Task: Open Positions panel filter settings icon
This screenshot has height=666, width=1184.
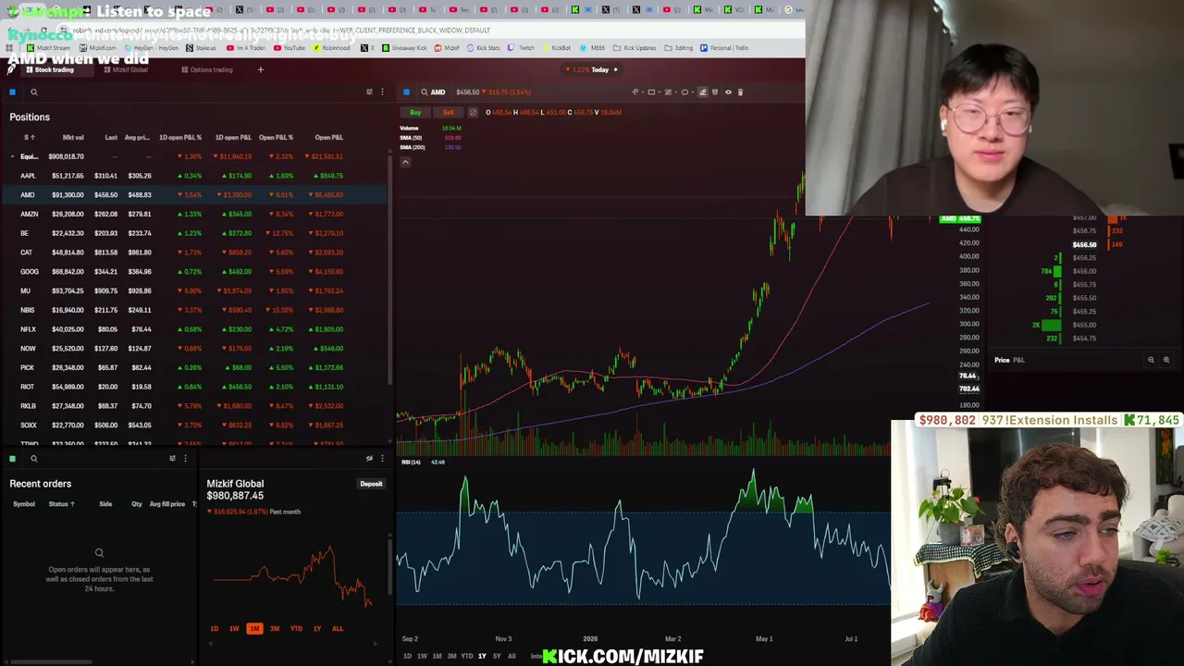Action: (x=369, y=92)
